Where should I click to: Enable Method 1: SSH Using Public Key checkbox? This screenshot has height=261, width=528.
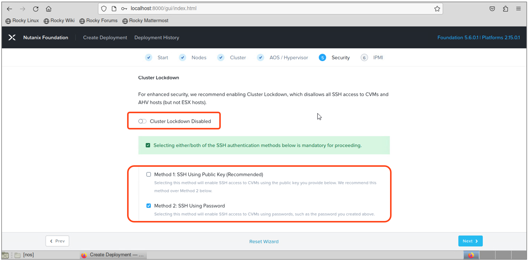[x=148, y=175]
